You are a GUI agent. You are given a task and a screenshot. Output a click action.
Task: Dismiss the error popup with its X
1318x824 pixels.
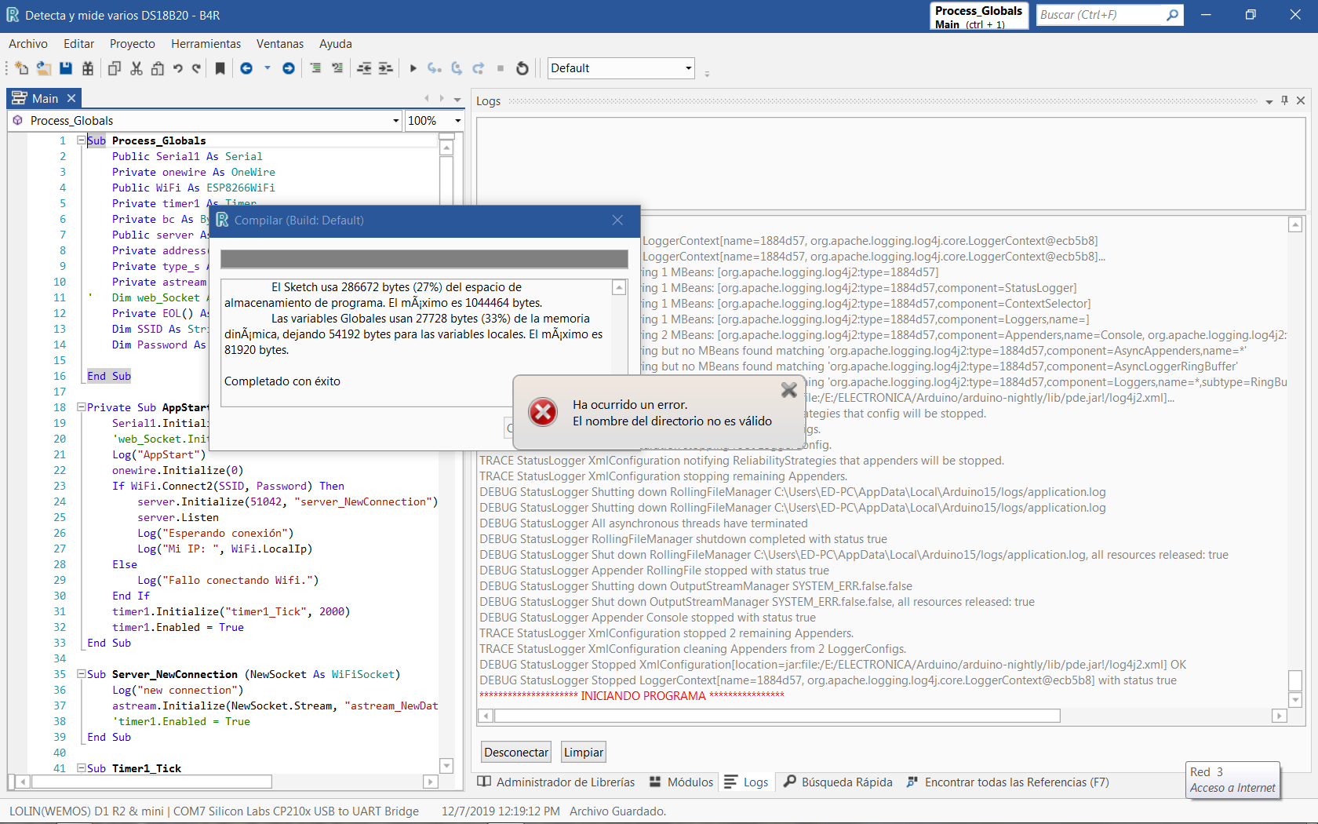789,389
